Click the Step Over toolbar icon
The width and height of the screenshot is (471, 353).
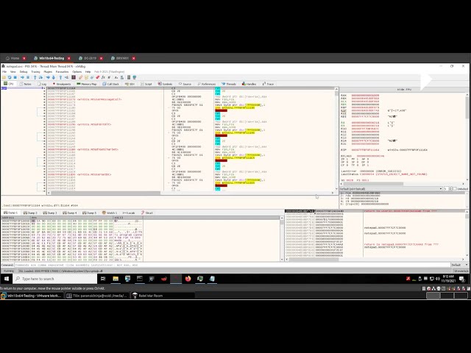coord(40,77)
